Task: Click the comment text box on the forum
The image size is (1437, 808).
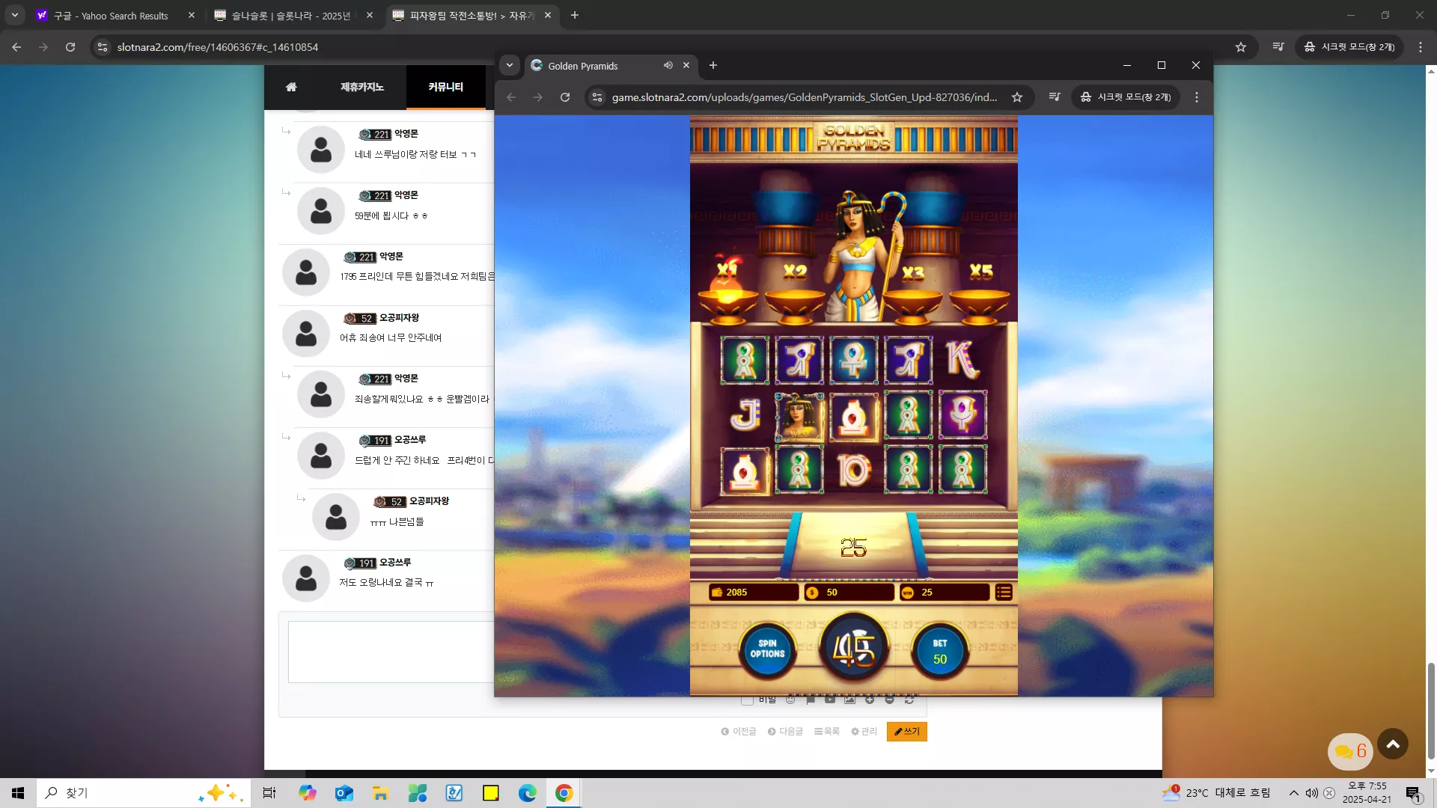Action: pyautogui.click(x=391, y=652)
